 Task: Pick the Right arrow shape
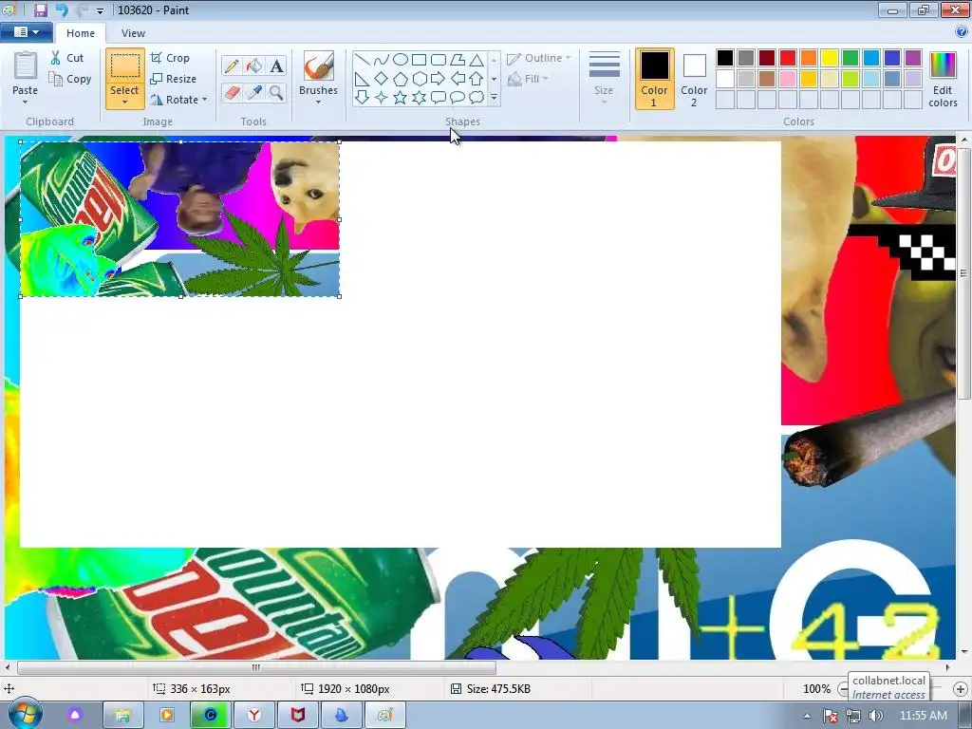(x=439, y=79)
